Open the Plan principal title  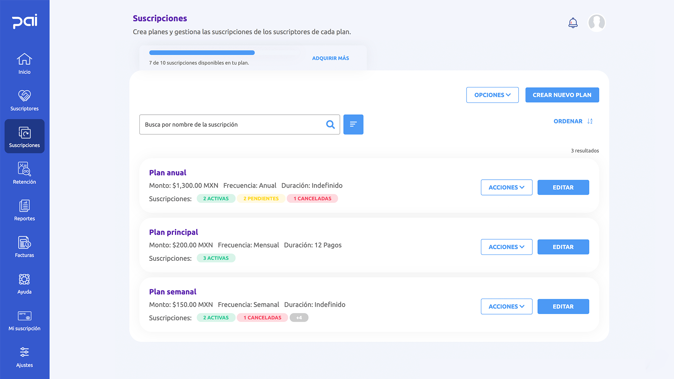click(173, 232)
